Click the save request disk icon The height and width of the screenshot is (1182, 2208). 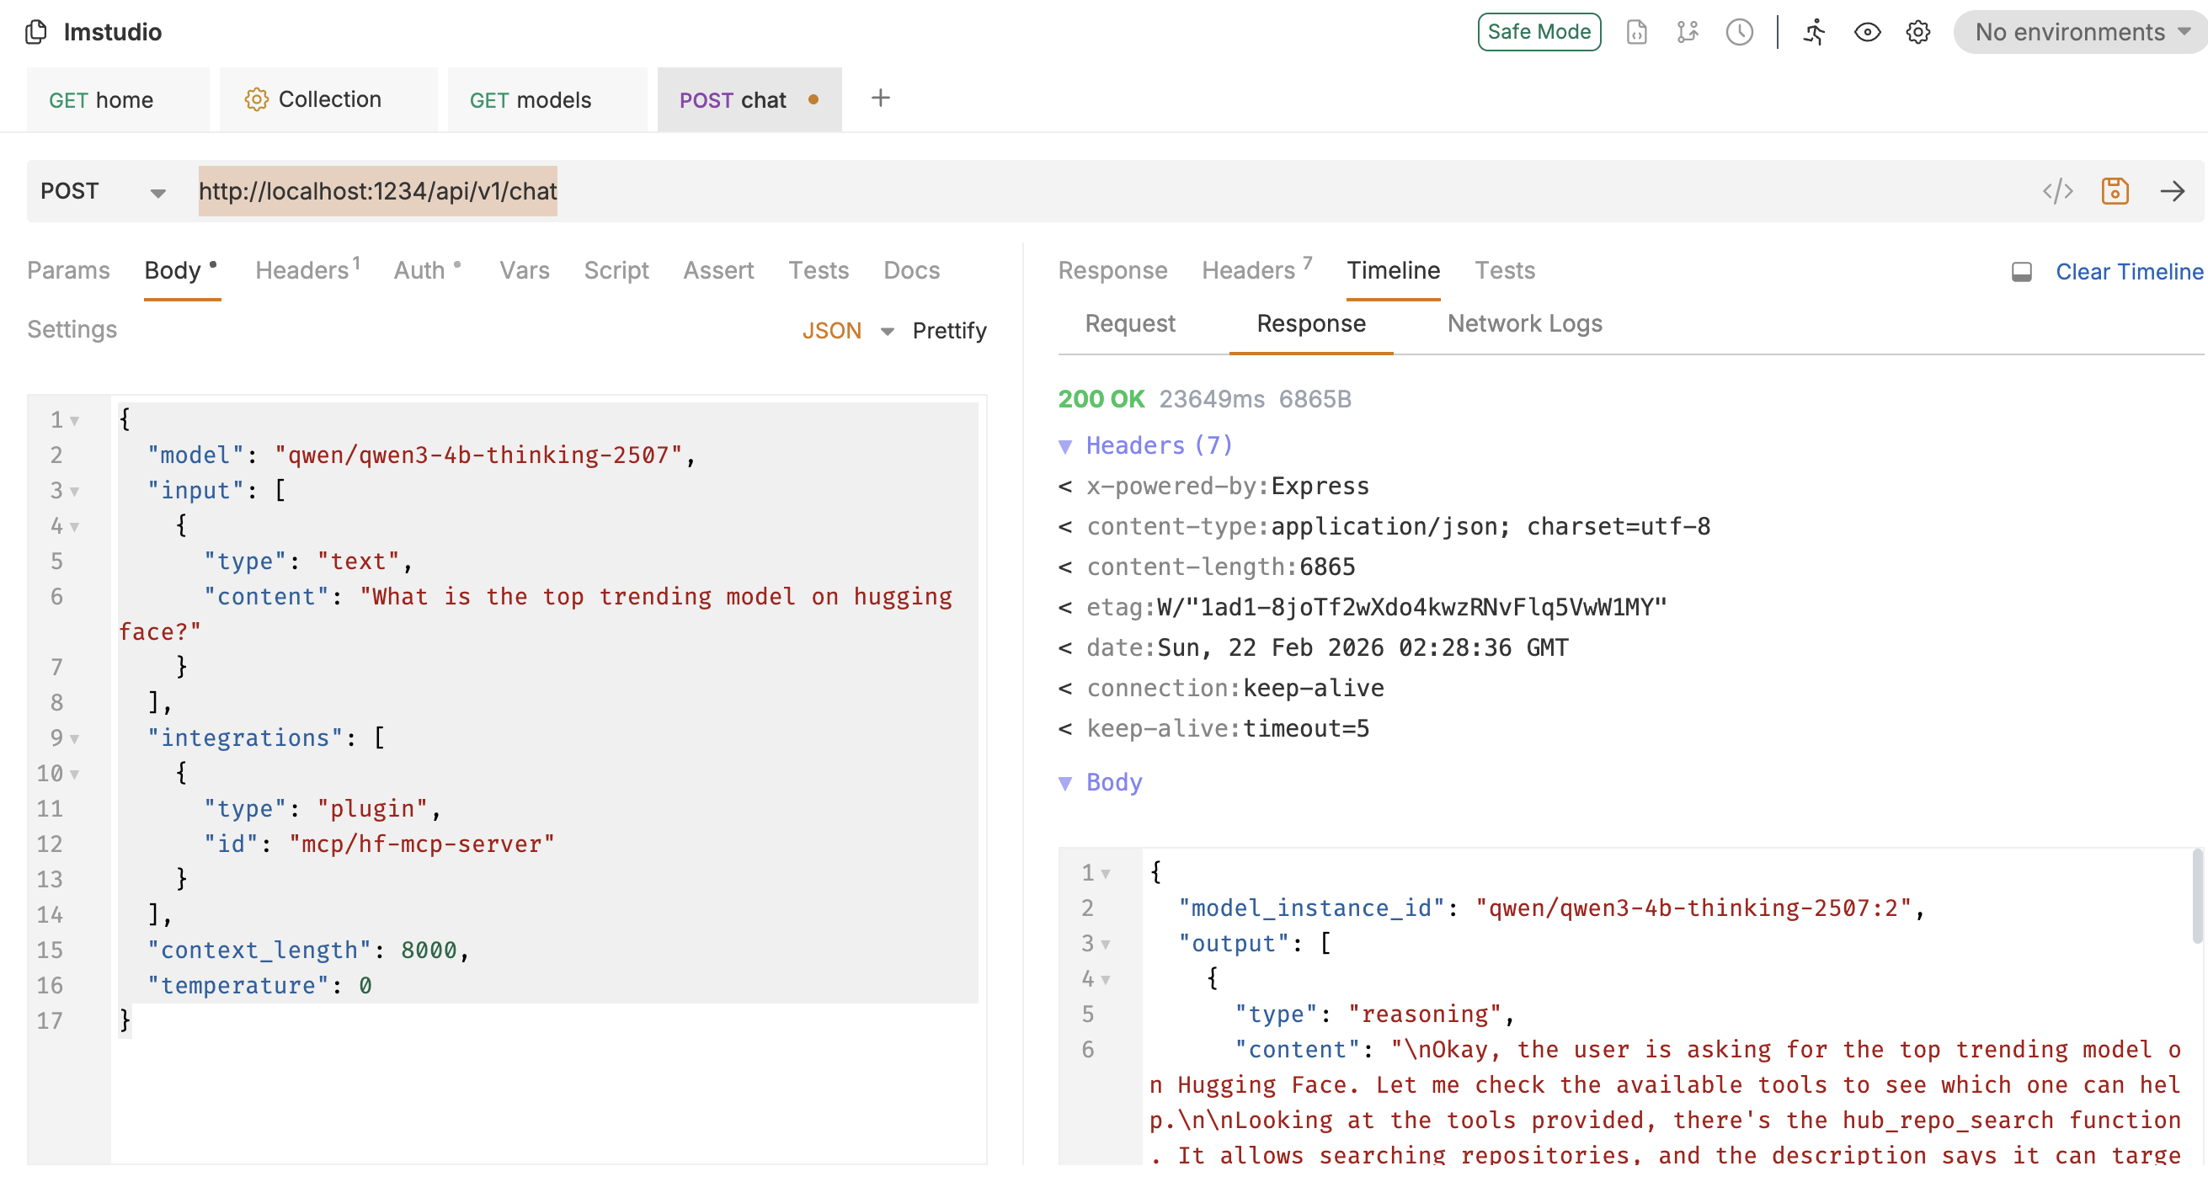click(x=2114, y=191)
